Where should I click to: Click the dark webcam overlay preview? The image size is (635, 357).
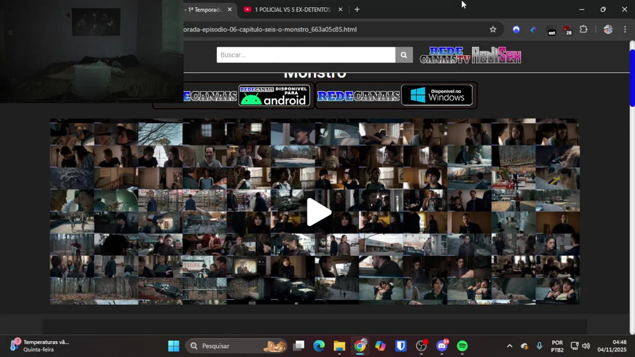(x=92, y=52)
